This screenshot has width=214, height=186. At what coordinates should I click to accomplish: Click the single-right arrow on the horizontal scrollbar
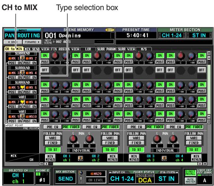200,164
